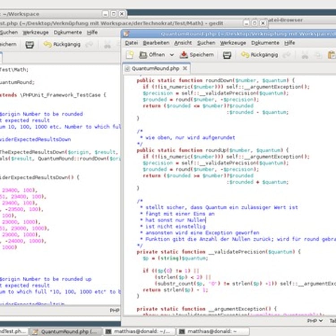
Task: Click the 'roundDown' function declaration line
Action: click(216, 81)
